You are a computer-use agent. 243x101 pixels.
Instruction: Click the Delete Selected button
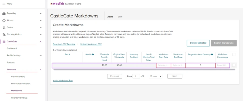198,43
